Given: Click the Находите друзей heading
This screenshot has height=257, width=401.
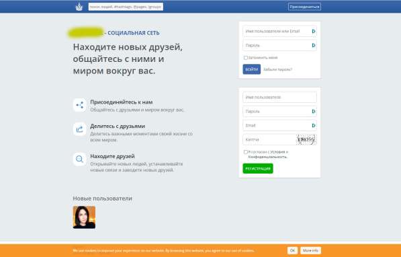Looking at the screenshot, I should 112,156.
